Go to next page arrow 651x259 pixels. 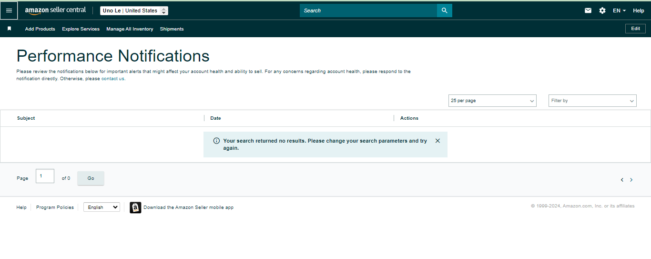click(631, 180)
